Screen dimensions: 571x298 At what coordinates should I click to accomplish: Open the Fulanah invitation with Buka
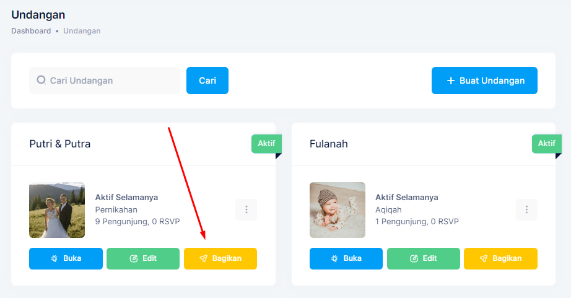point(346,258)
